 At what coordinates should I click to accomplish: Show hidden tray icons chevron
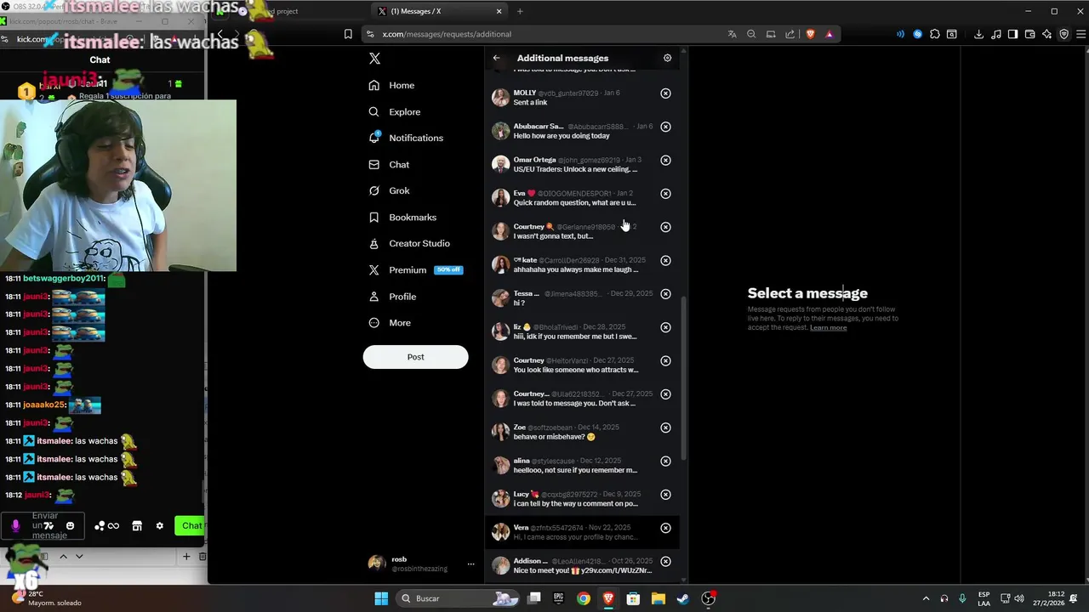tap(927, 598)
